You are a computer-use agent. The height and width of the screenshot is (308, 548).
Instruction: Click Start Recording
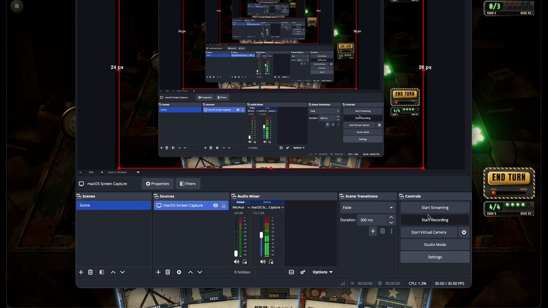(435, 220)
